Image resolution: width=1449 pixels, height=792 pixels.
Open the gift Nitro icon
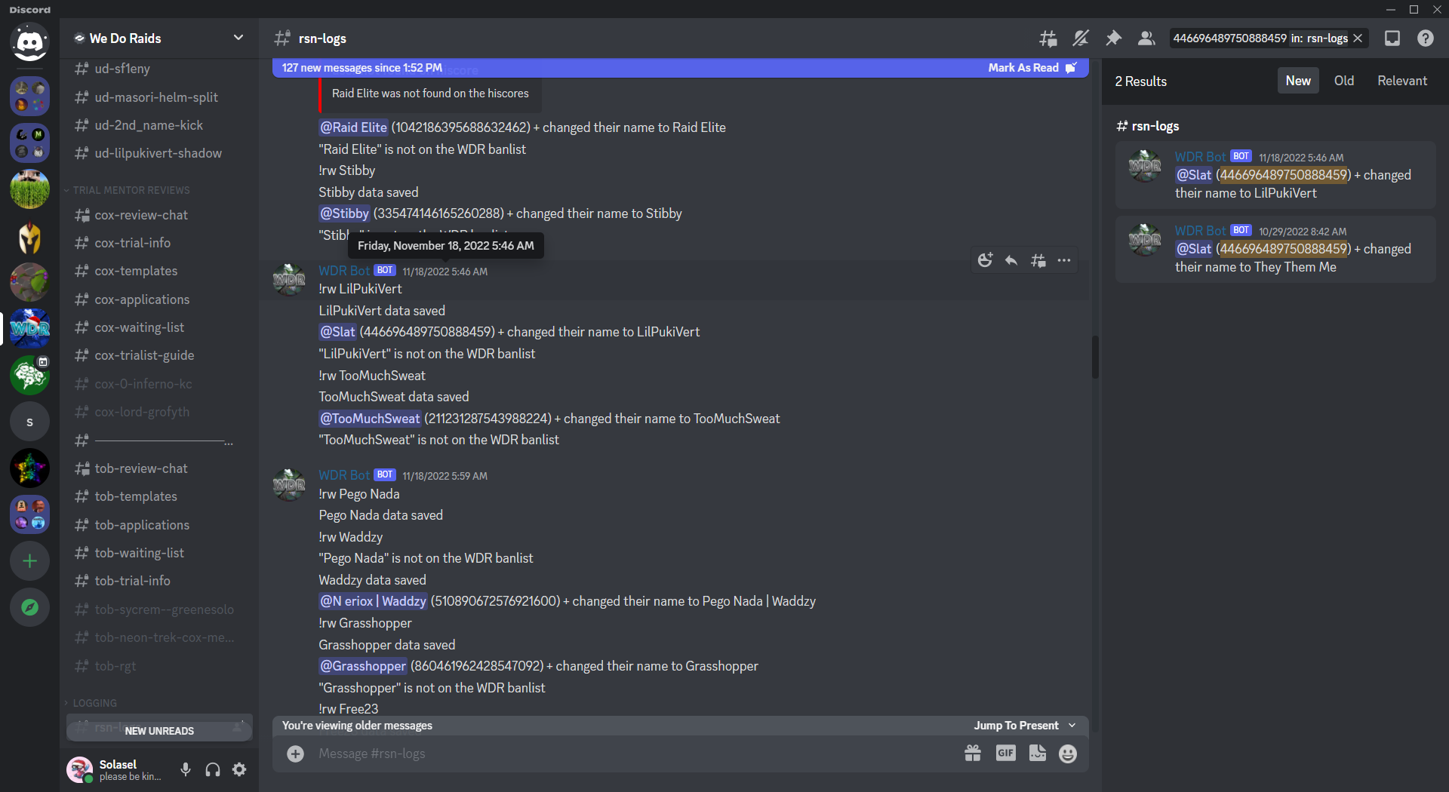[973, 754]
